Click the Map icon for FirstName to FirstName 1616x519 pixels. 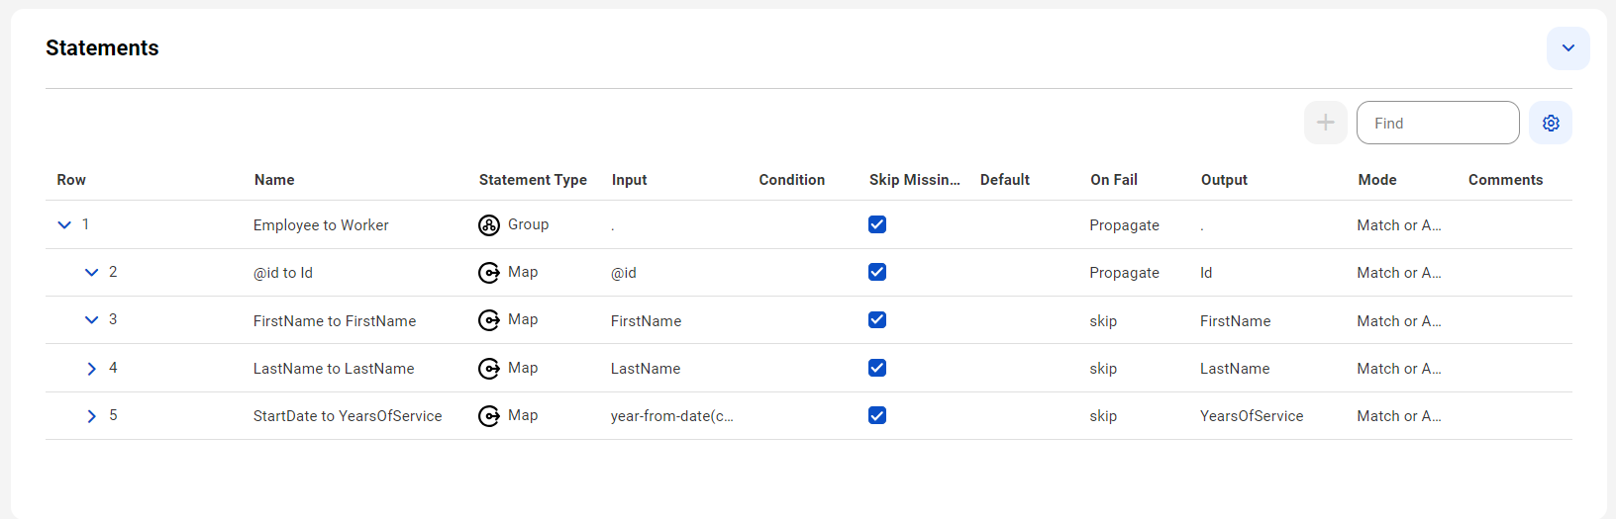coord(489,320)
